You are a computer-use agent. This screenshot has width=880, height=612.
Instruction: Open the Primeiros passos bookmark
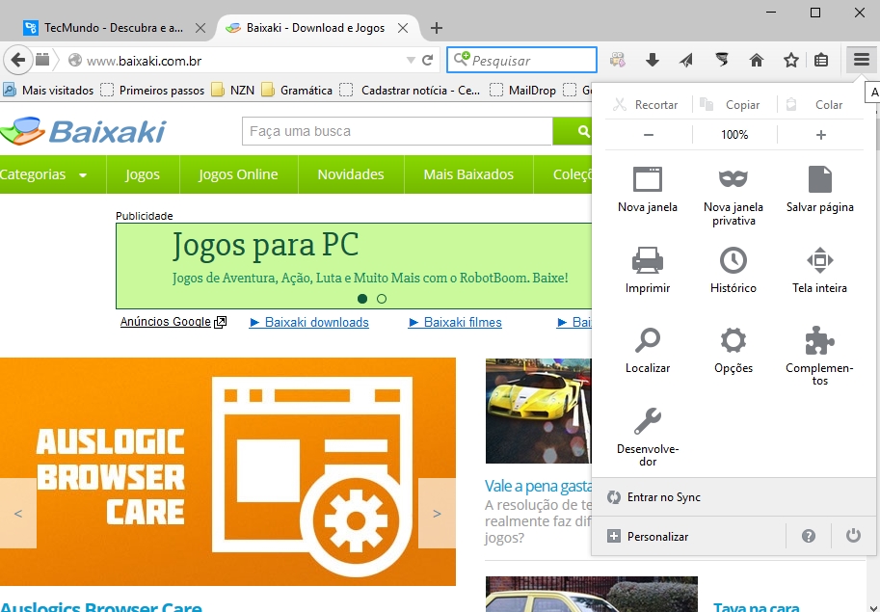pos(152,90)
